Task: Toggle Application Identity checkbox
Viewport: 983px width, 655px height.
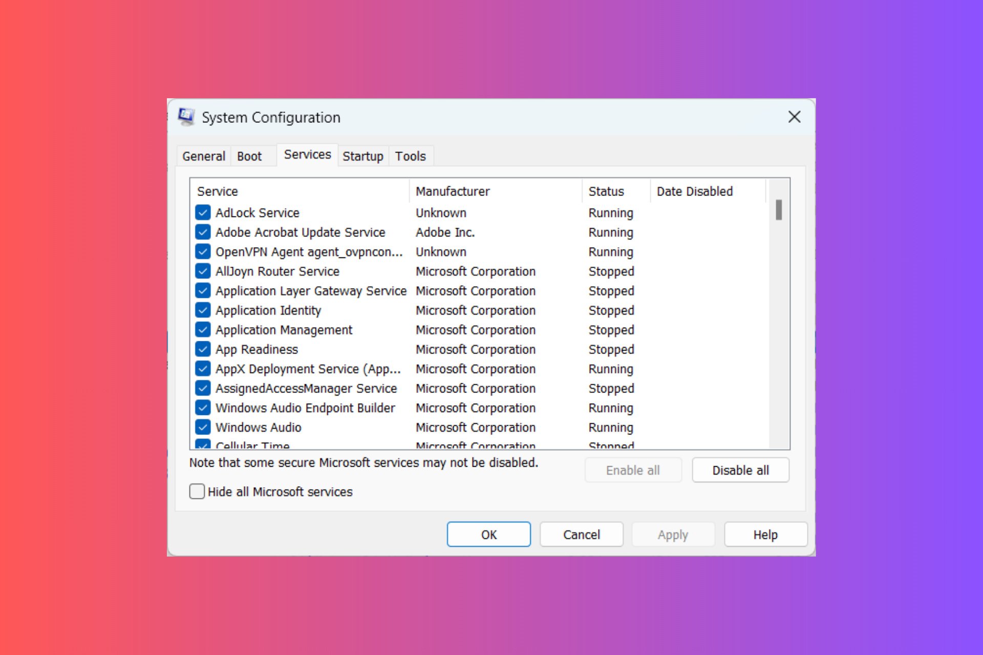Action: [203, 310]
